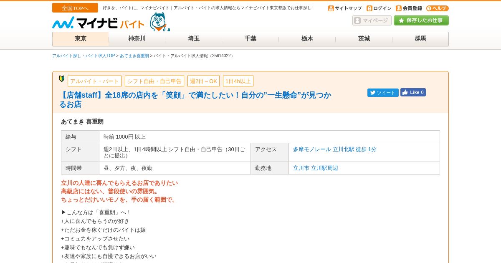Share via the Twitter ツイート button
The height and width of the screenshot is (263, 501).
coord(383,93)
